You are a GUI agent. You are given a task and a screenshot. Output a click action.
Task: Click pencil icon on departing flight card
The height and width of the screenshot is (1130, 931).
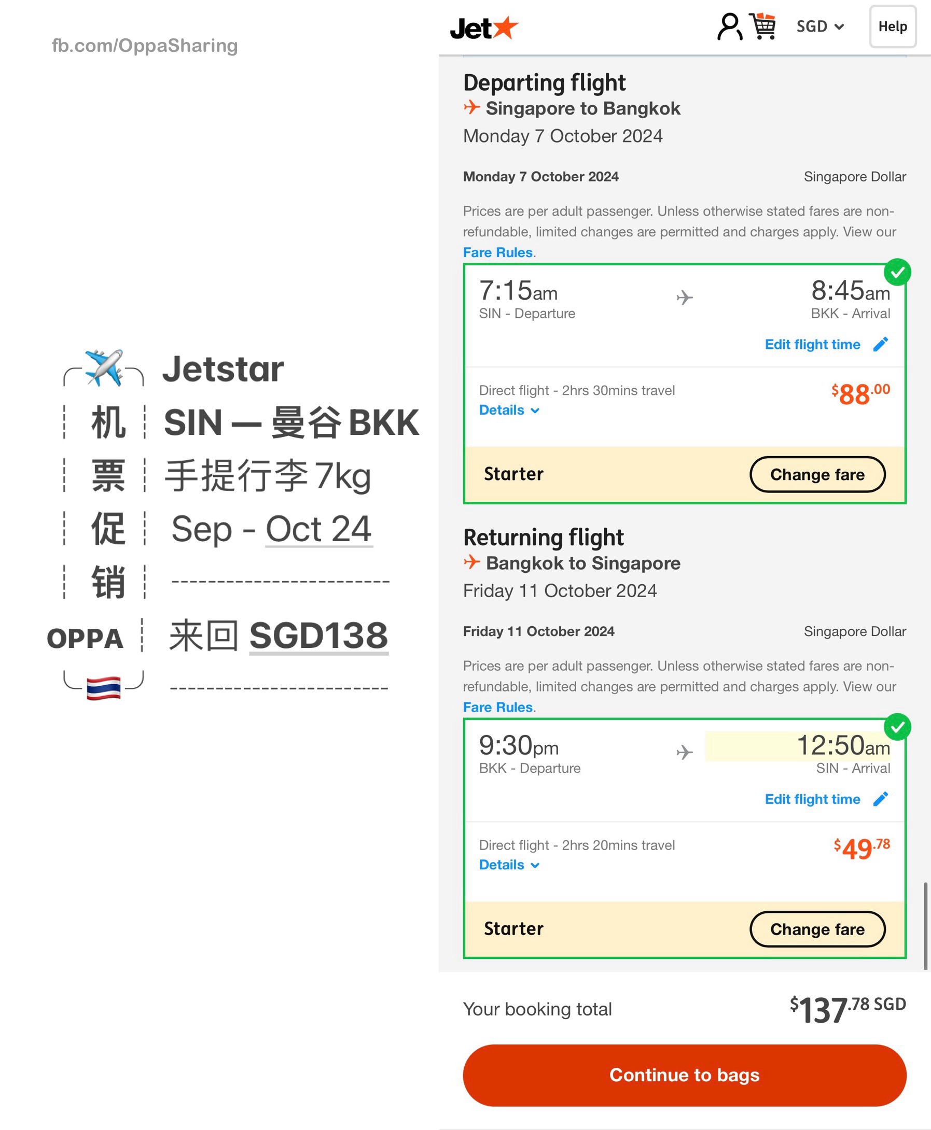(881, 344)
